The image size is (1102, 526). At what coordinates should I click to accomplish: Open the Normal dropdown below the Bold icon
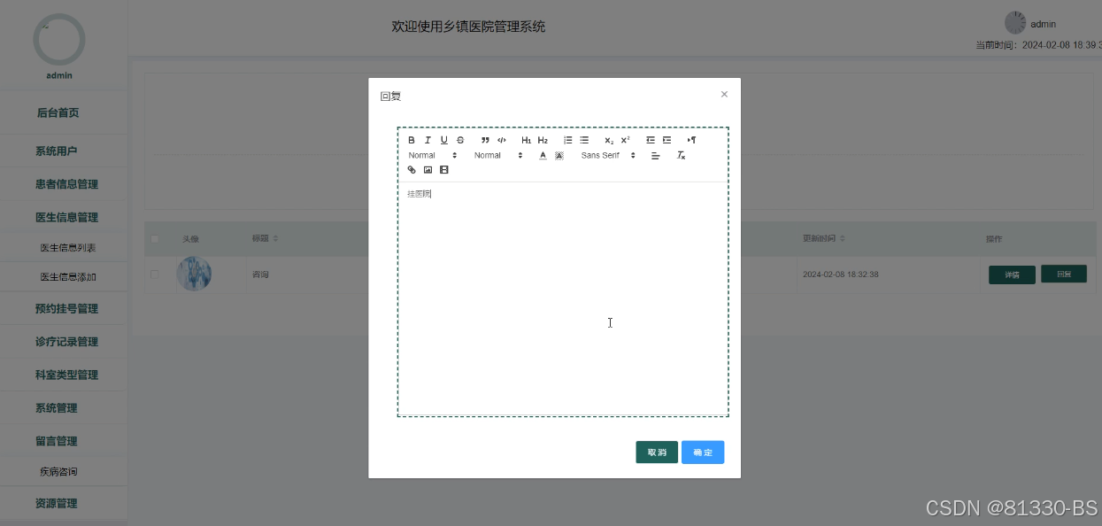click(433, 155)
